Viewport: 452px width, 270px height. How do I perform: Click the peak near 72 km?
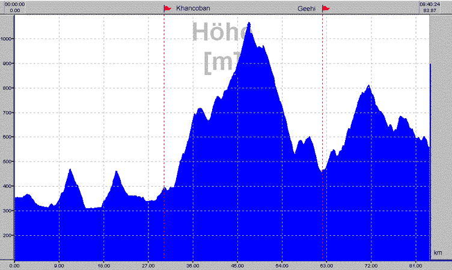click(x=368, y=86)
